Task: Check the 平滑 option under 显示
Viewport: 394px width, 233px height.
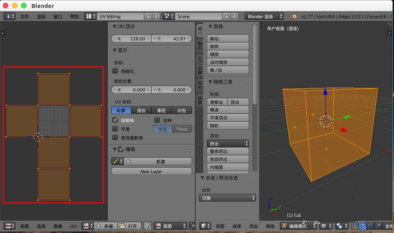Action: [115, 128]
